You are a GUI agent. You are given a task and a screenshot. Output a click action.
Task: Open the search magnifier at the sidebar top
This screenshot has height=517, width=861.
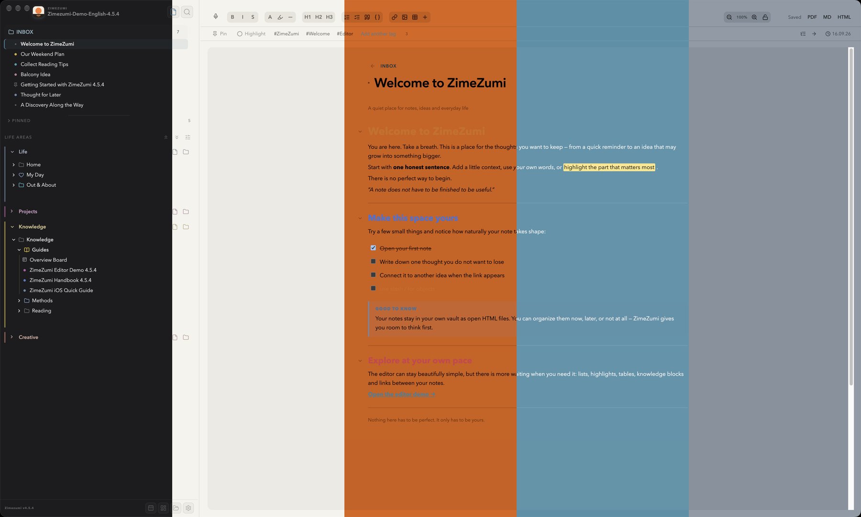(188, 12)
